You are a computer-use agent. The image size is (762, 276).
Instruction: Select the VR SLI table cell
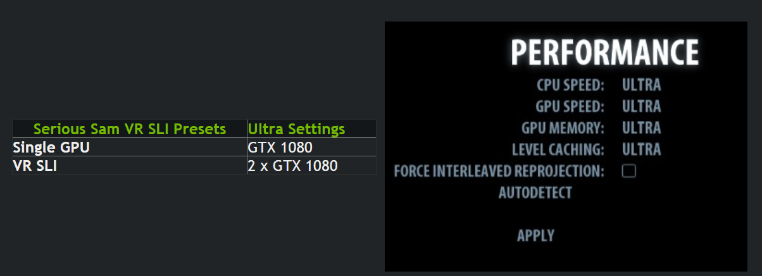pos(130,165)
